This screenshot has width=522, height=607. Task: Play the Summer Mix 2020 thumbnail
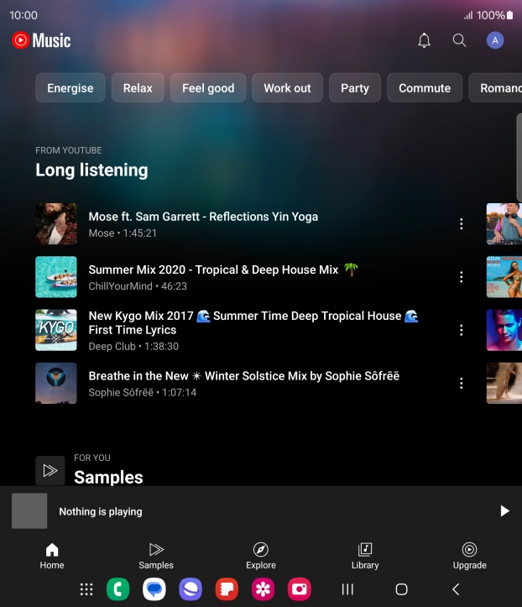56,277
